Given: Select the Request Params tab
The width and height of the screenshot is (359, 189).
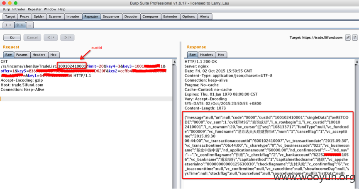Looking at the screenshot, I should coord(22,55).
